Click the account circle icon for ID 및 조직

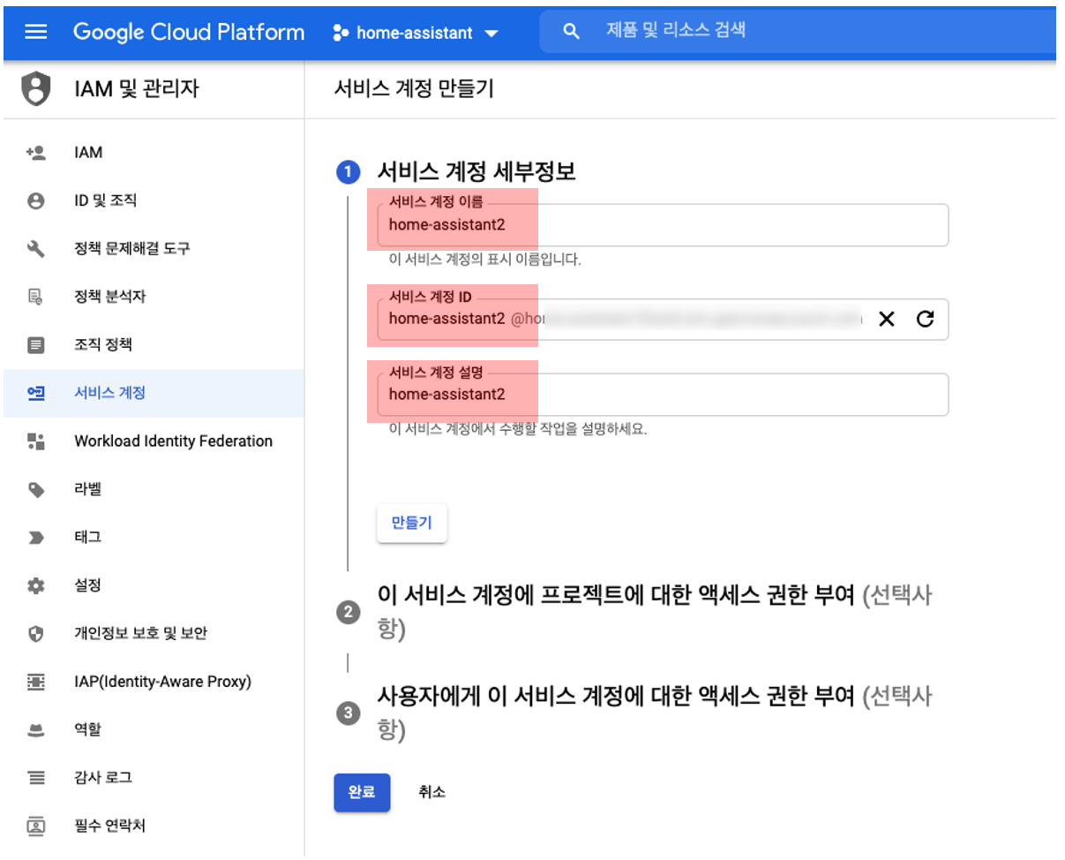tap(36, 200)
